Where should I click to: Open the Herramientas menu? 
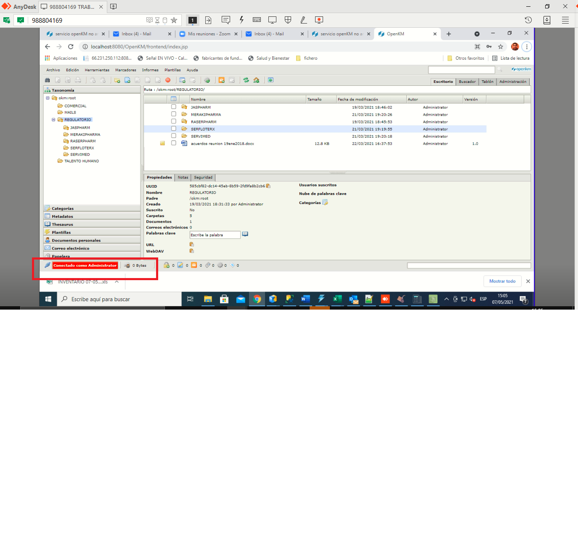pos(97,70)
